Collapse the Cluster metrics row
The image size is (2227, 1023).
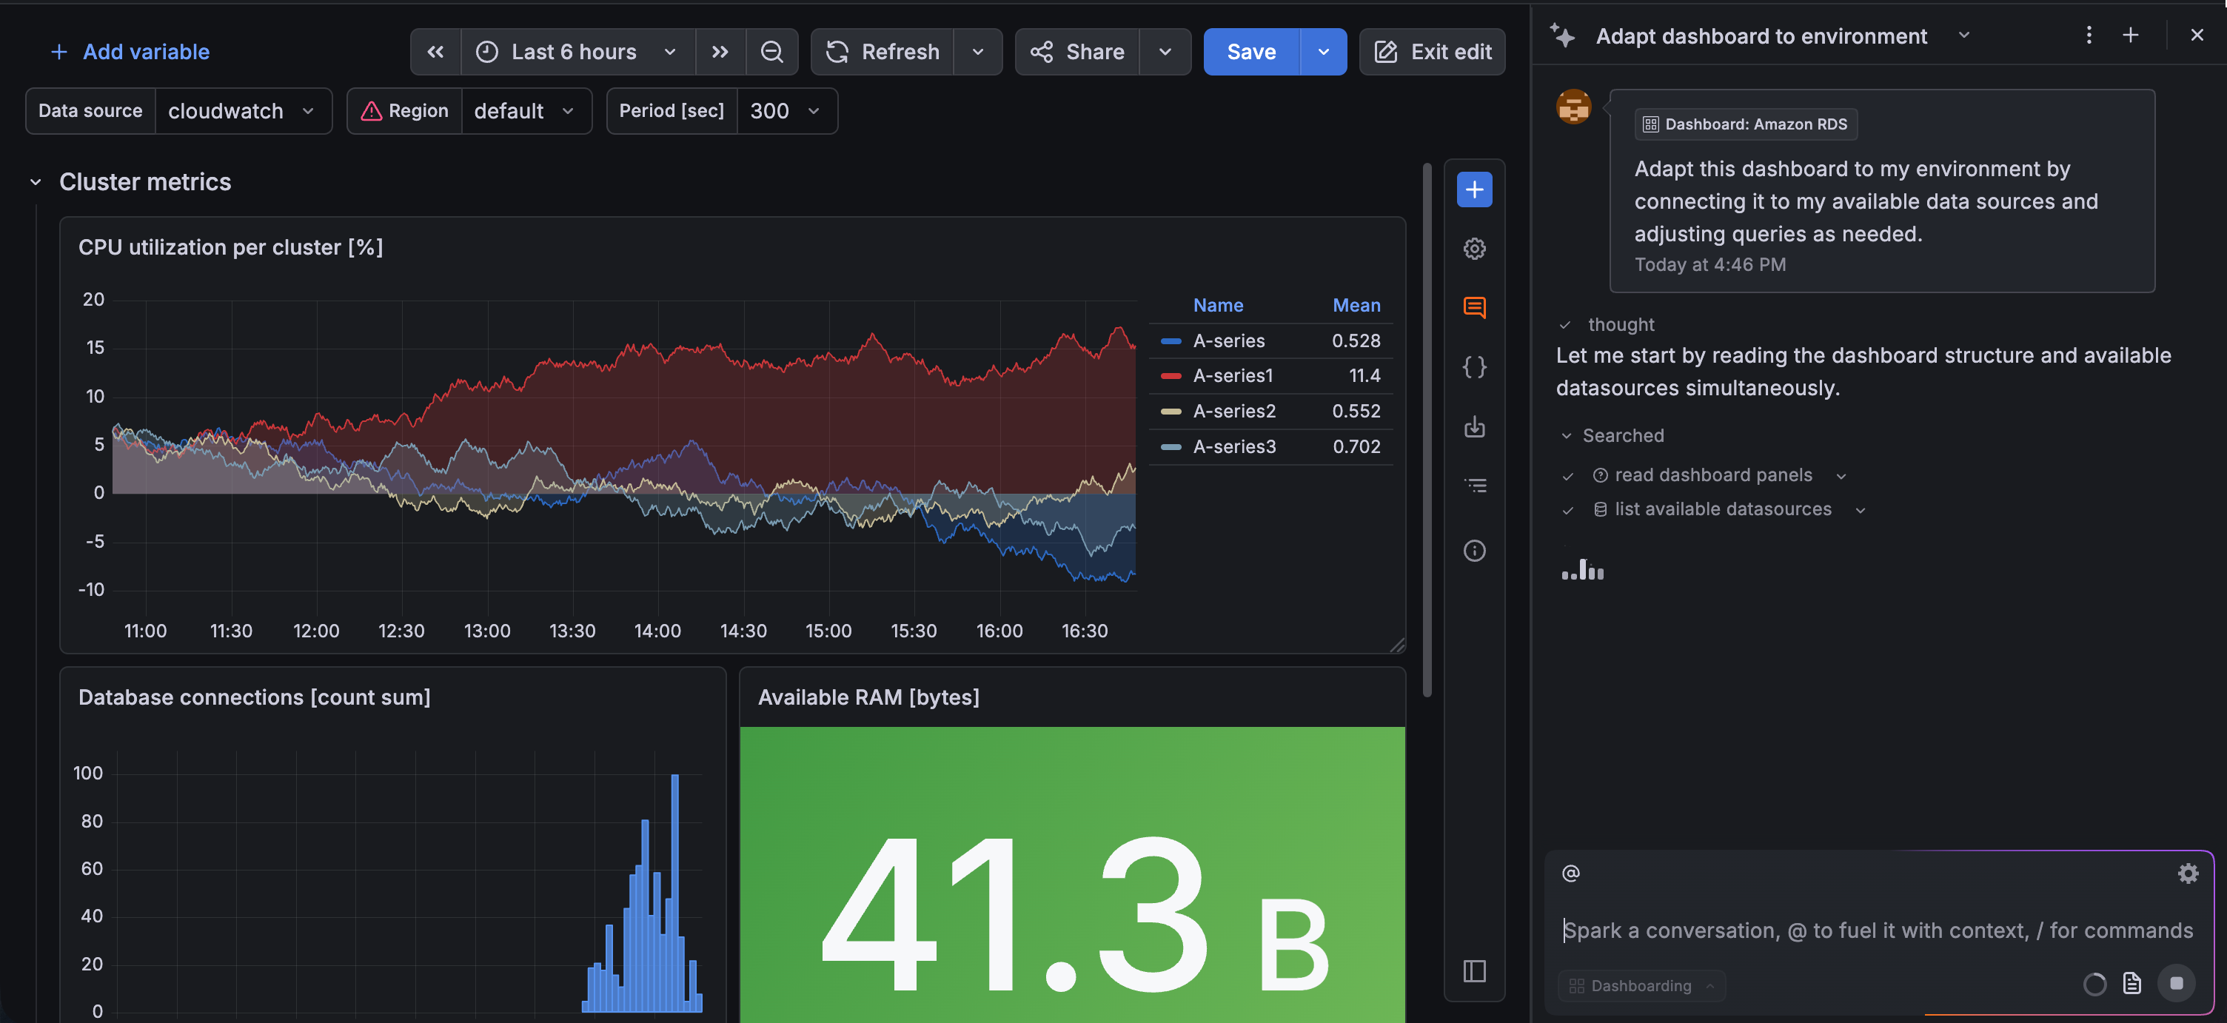tap(36, 182)
